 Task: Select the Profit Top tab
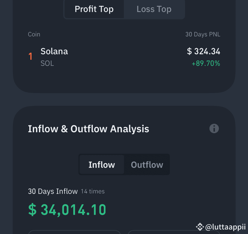[x=94, y=9]
